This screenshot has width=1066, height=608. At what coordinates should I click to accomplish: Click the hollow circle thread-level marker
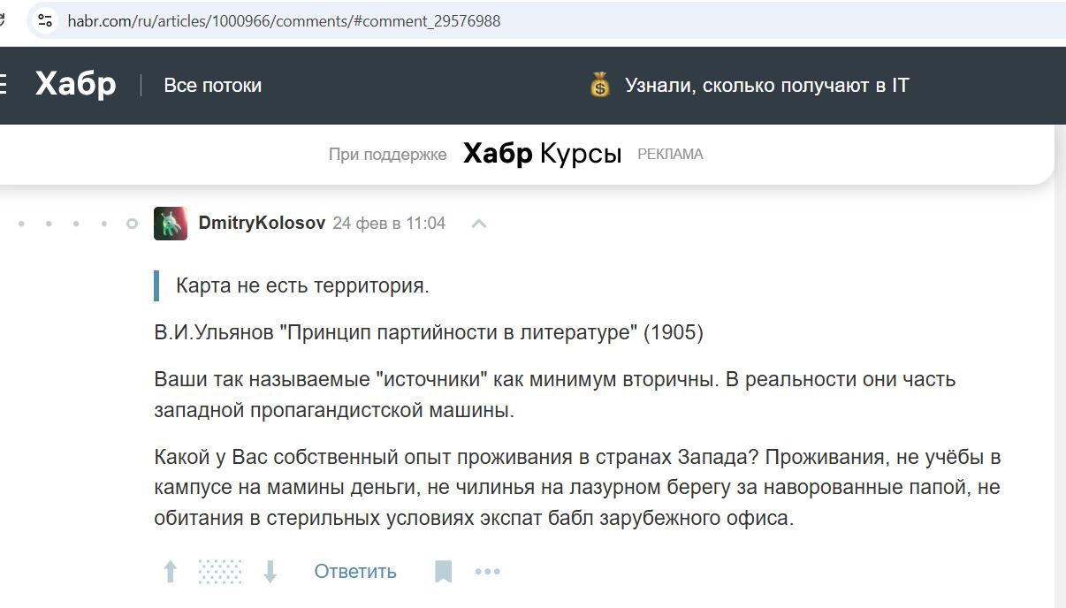(133, 224)
